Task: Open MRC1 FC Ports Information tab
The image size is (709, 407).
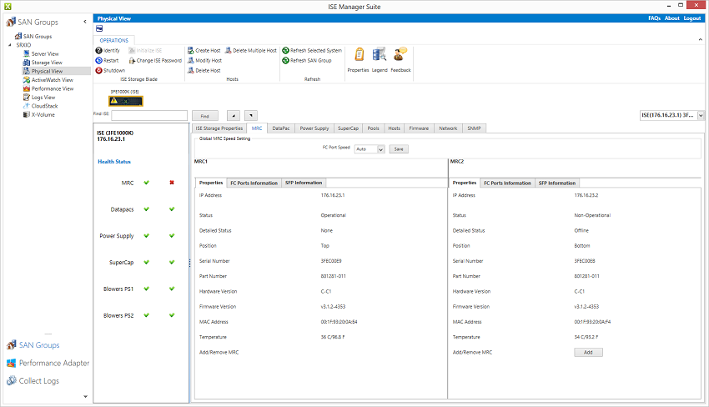Action: pyautogui.click(x=254, y=183)
